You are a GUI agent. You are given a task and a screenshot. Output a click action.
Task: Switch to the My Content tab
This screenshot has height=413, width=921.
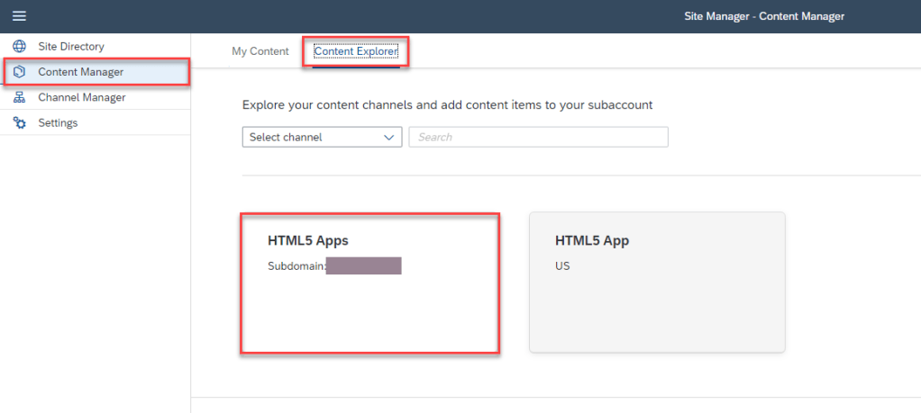260,51
